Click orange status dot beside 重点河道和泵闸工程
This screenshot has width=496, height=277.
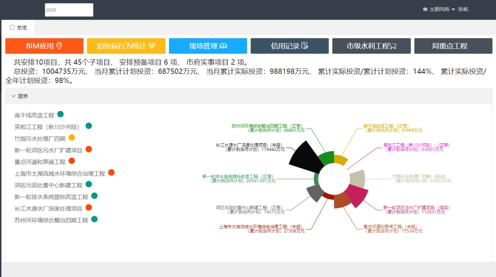point(71,161)
